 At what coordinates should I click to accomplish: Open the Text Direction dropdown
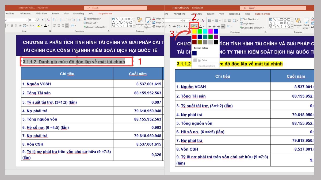[93, 19]
